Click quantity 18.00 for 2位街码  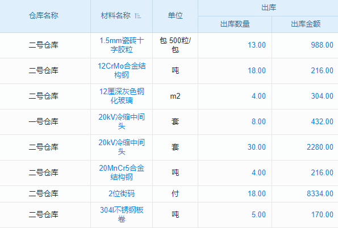click(257, 193)
